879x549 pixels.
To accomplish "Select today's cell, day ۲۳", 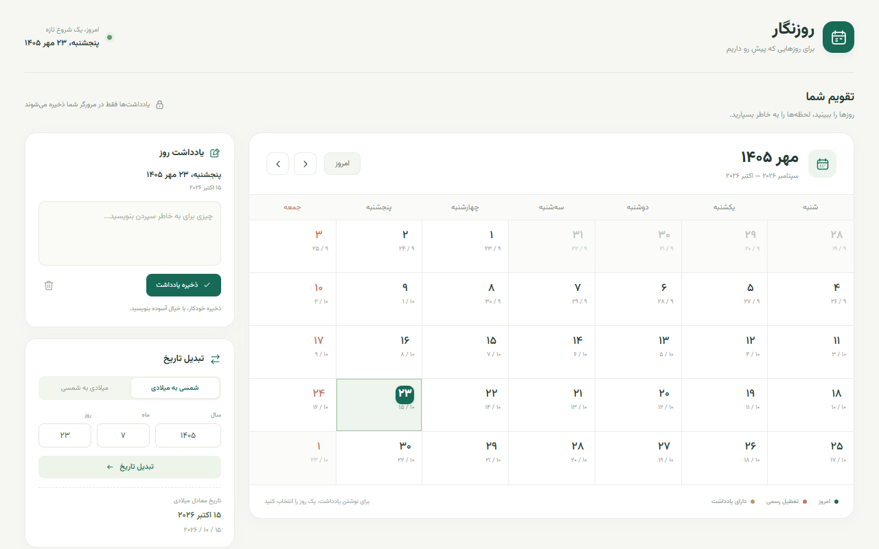I will pyautogui.click(x=379, y=405).
